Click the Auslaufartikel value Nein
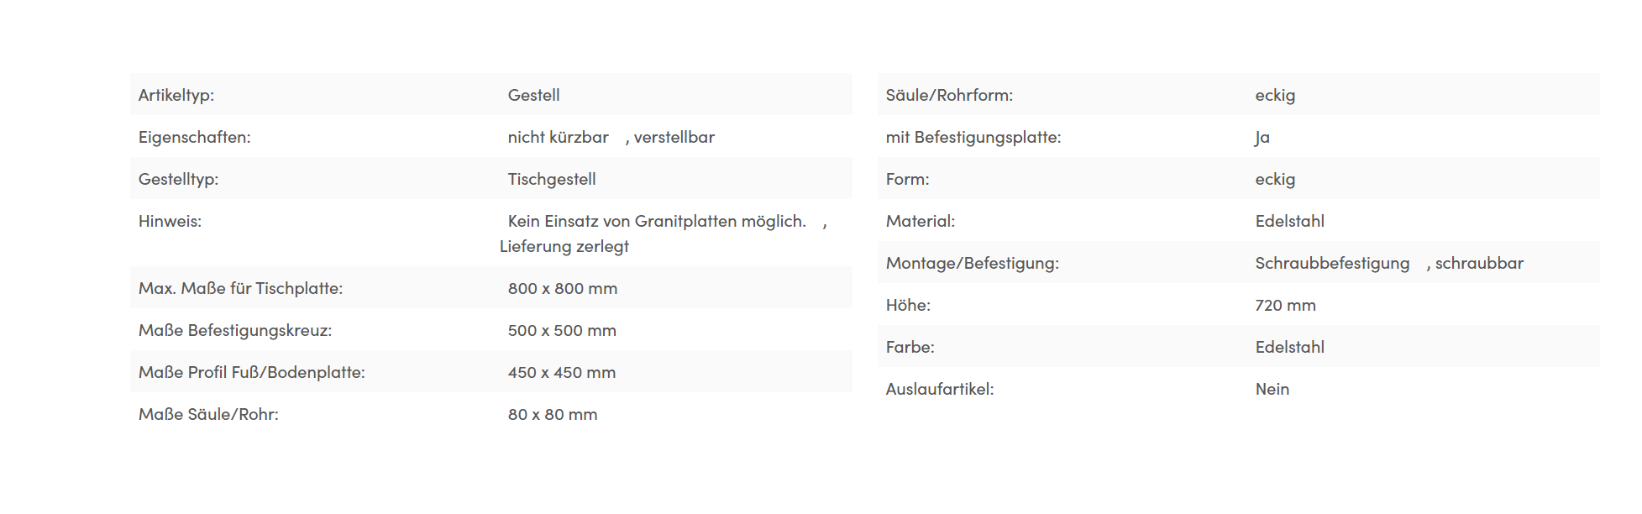Screen dimensions: 1642x514 [x=1272, y=389]
